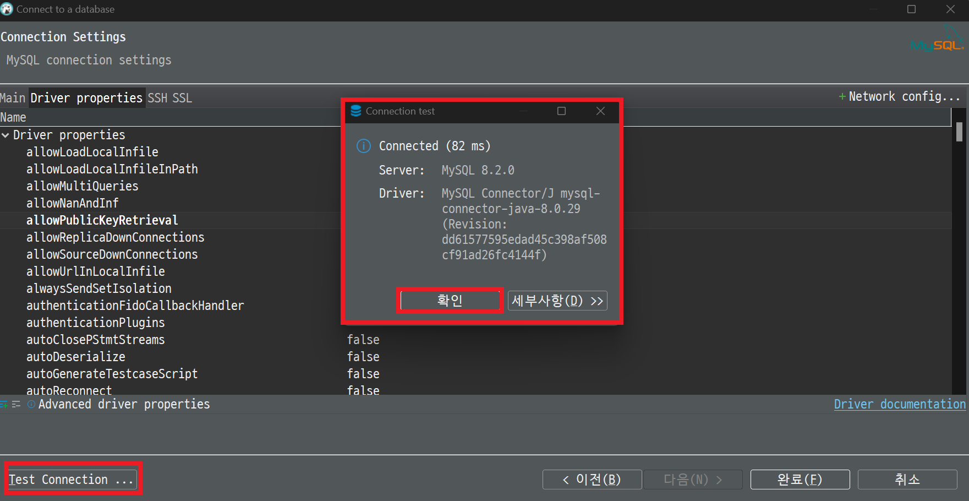Click the info icon next to Connected
The height and width of the screenshot is (501, 969).
pyautogui.click(x=364, y=146)
